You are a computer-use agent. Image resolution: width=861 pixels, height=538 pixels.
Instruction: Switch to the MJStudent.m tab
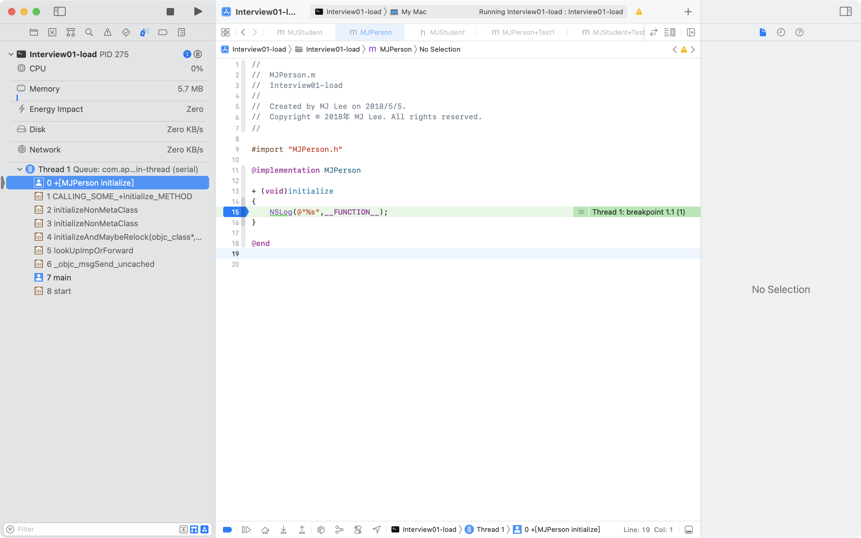pos(300,32)
